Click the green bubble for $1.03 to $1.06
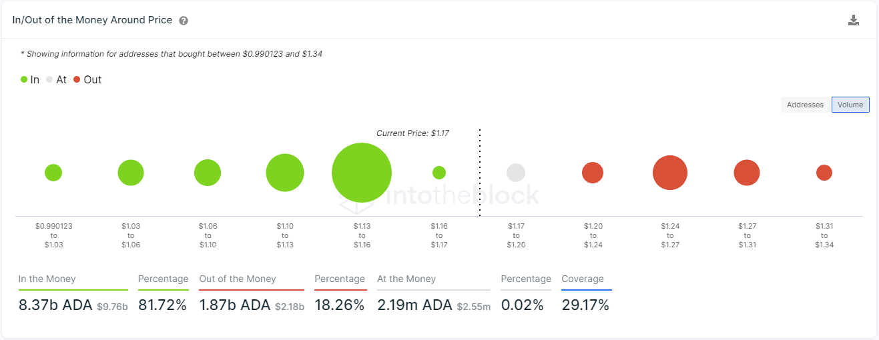The image size is (879, 340). (131, 173)
